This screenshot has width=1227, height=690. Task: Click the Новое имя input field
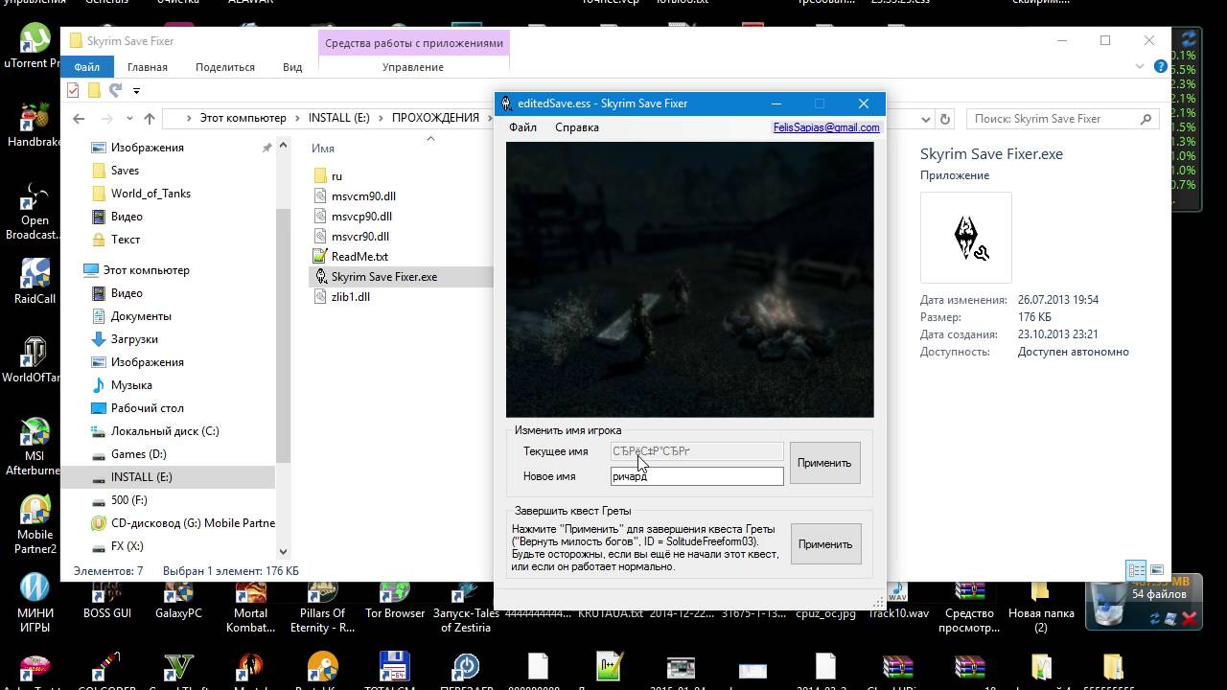coord(697,476)
